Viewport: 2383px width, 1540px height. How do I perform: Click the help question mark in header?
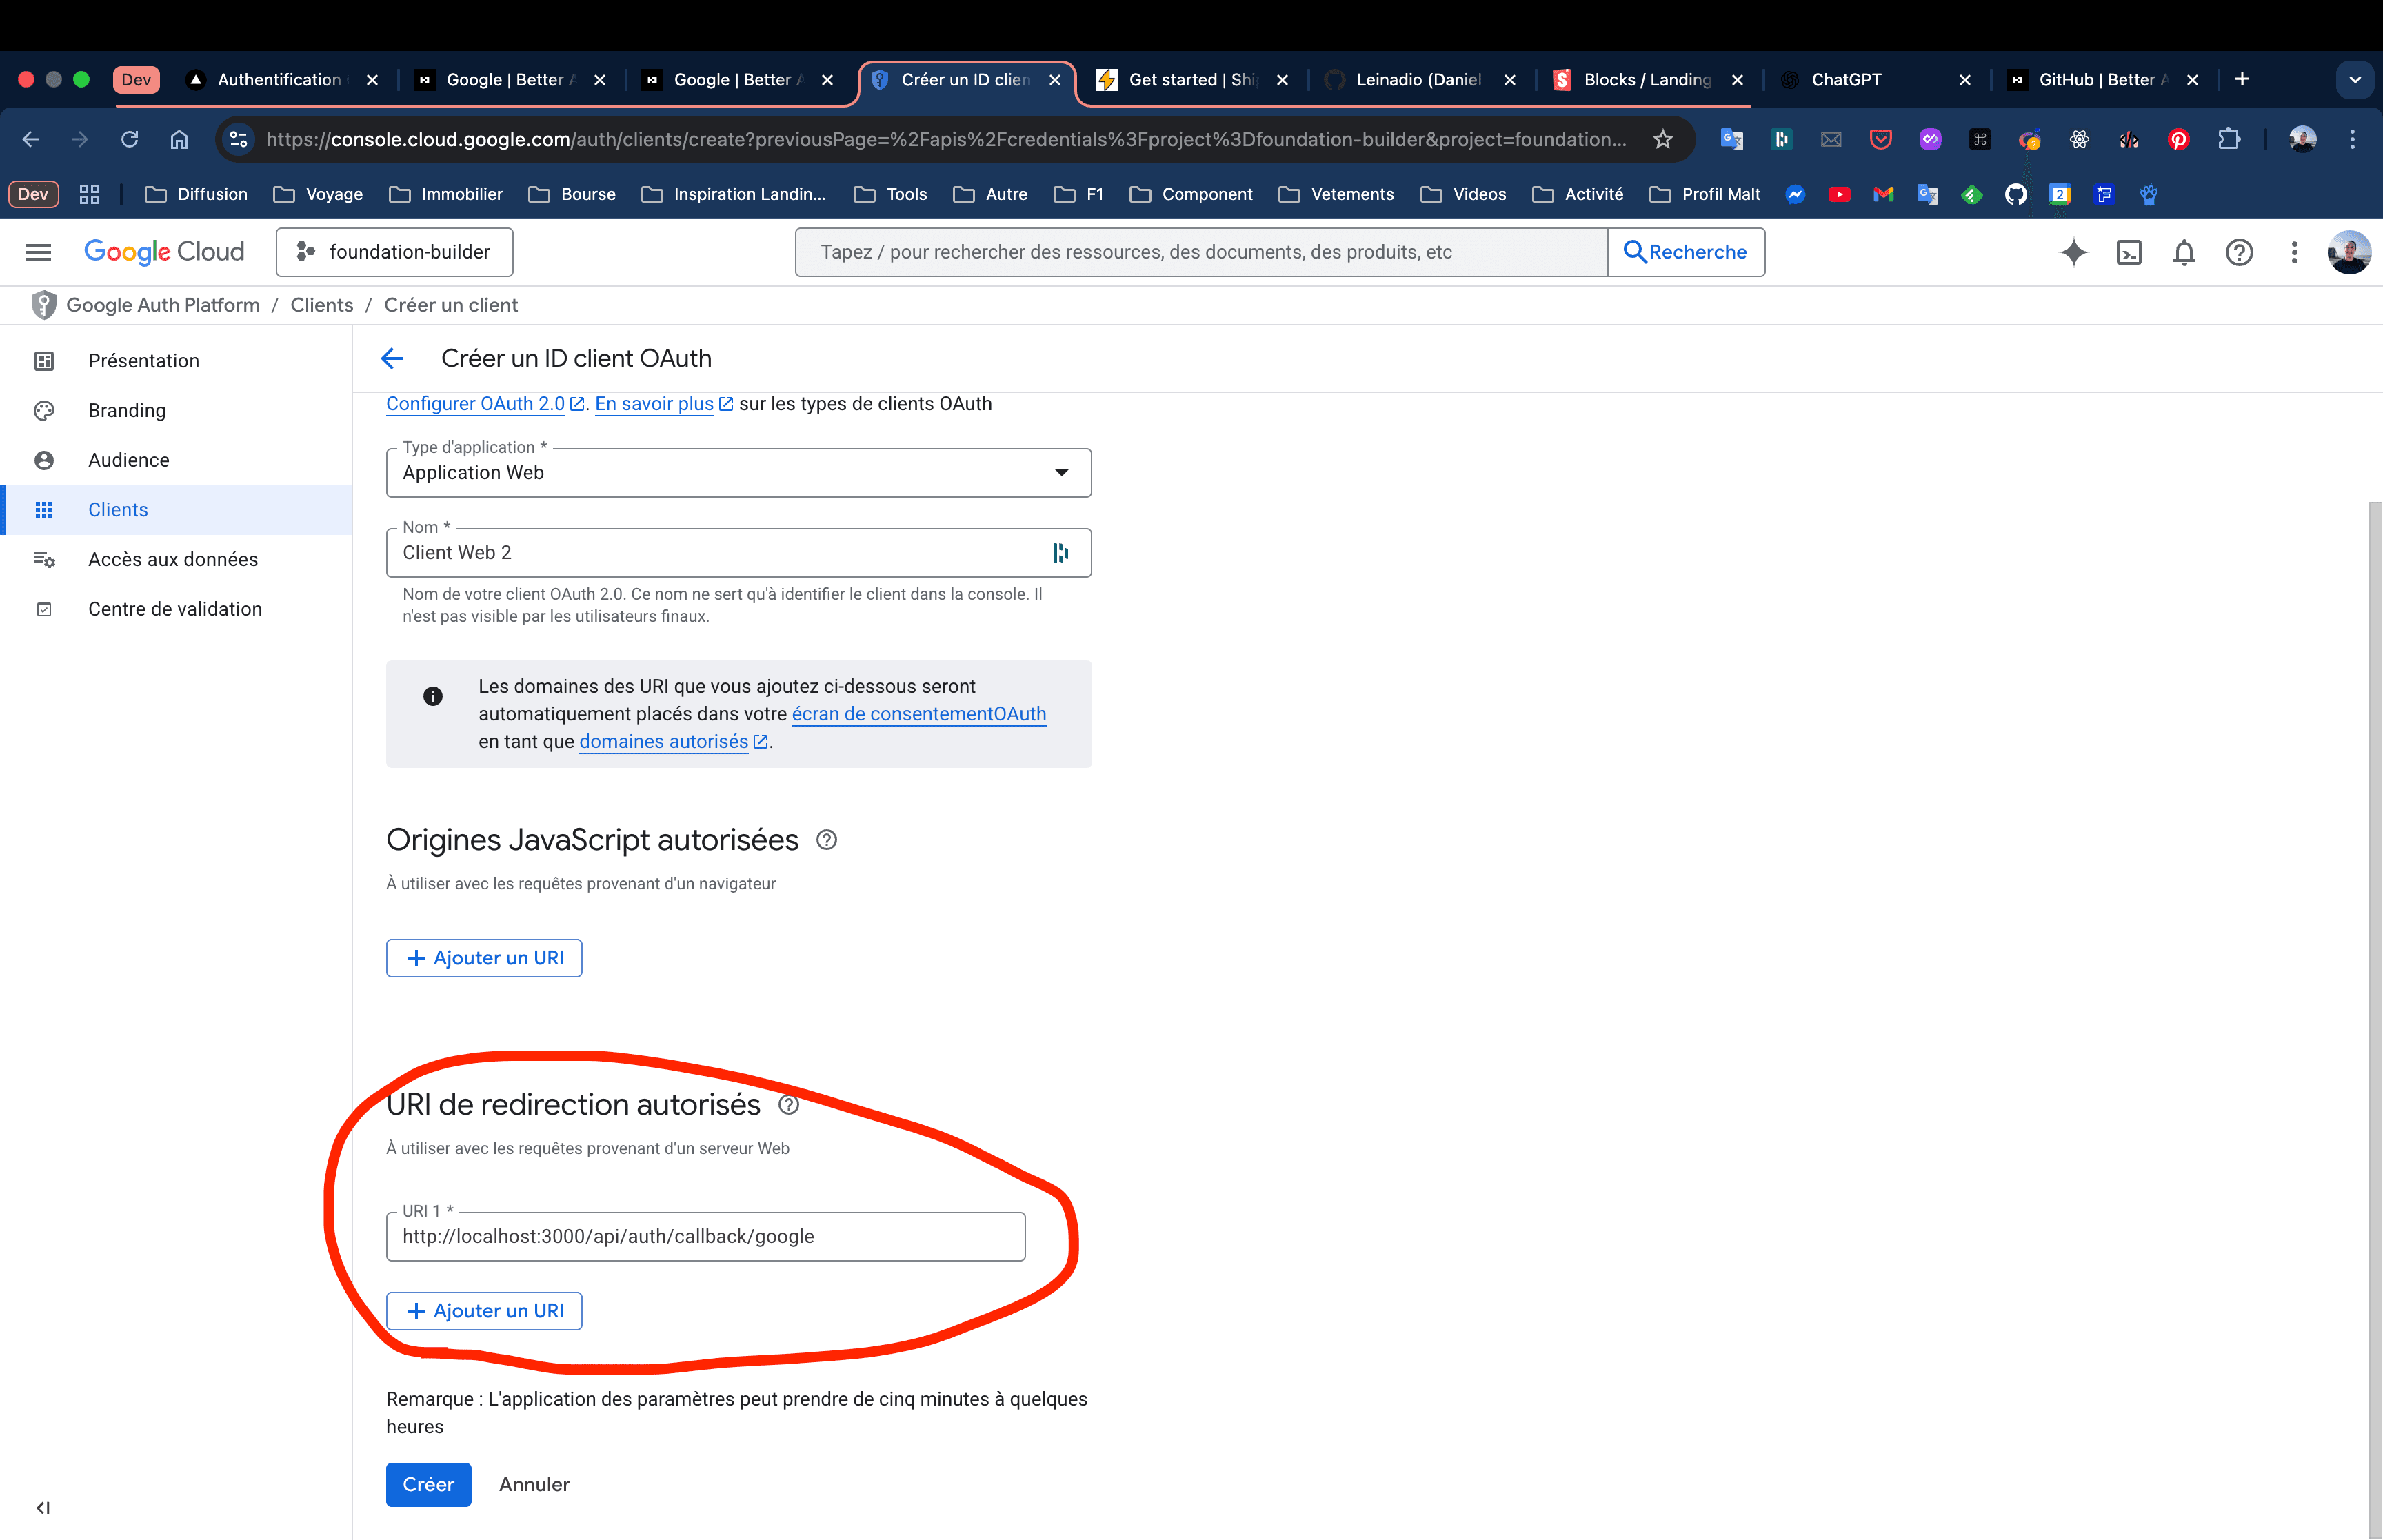pyautogui.click(x=2239, y=253)
